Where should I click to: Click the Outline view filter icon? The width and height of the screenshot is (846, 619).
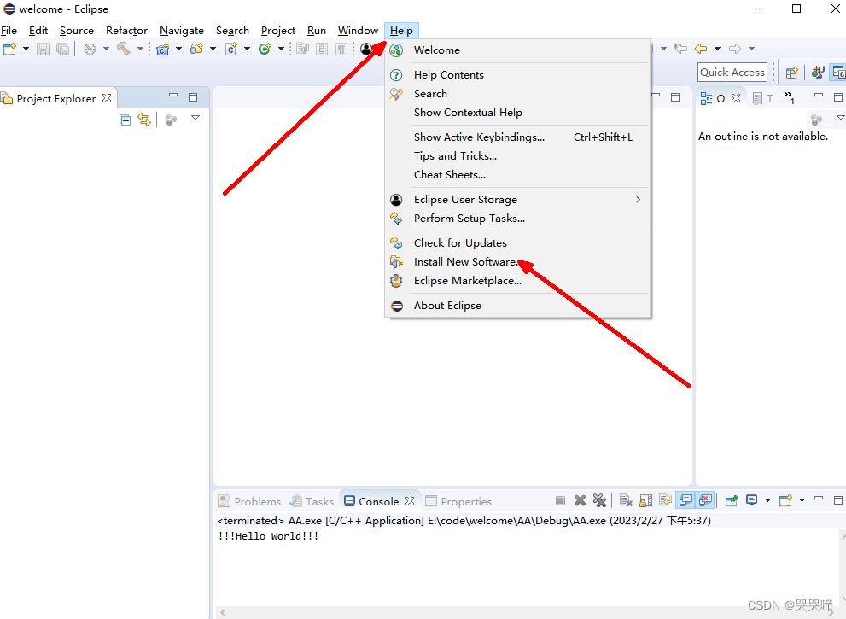[817, 120]
